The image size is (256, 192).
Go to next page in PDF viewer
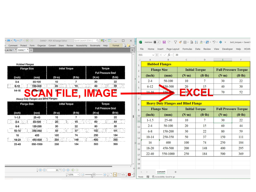click(x=64, y=170)
